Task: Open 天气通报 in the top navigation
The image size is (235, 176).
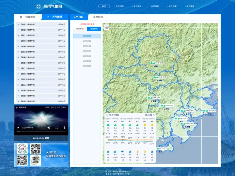Action: 190,6
